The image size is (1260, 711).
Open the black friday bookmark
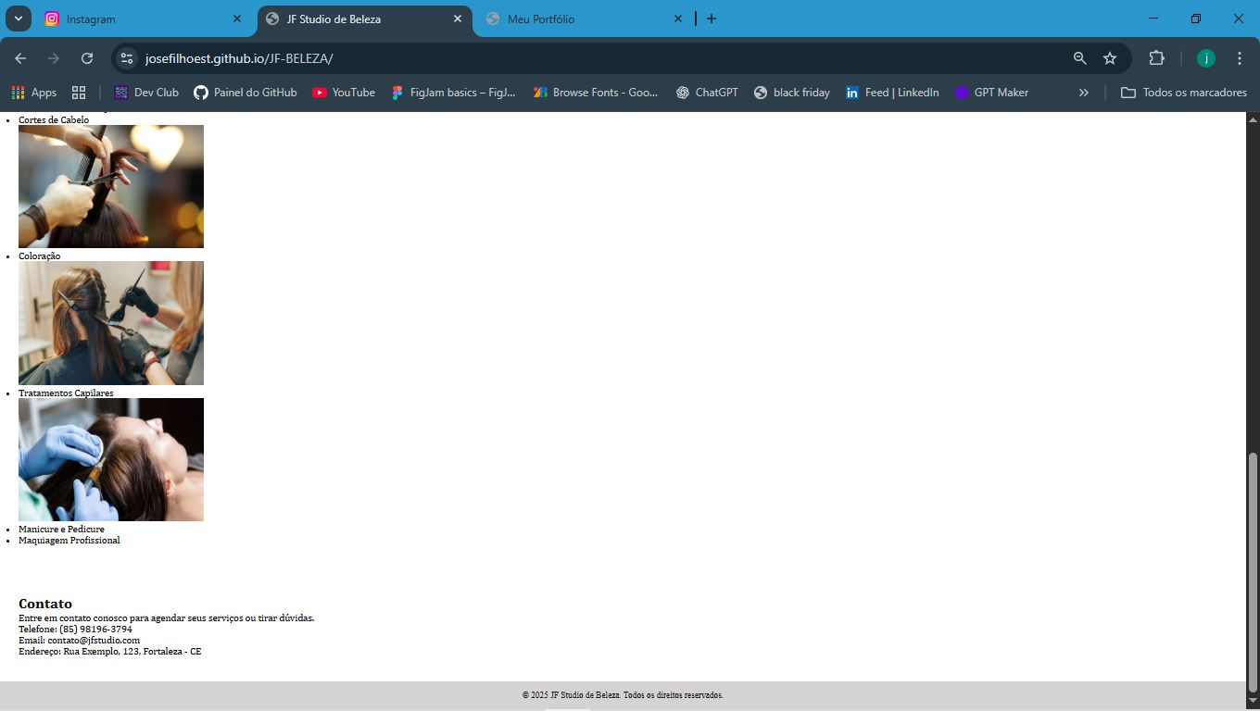coord(792,93)
